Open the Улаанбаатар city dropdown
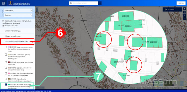Viewport: 187px width, 92px height. point(18,10)
